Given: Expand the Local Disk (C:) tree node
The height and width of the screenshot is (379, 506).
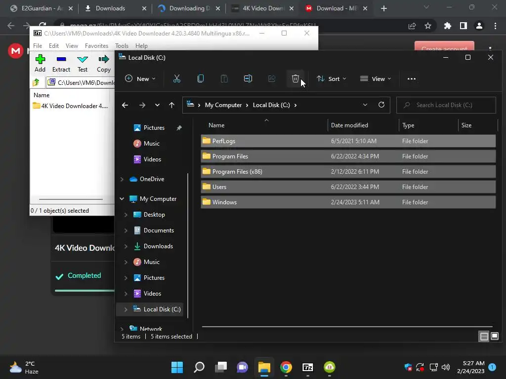Looking at the screenshot, I should coord(126,309).
